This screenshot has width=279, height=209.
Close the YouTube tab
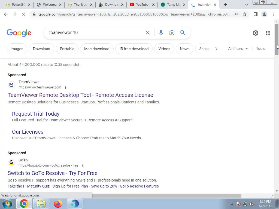pos(153,5)
